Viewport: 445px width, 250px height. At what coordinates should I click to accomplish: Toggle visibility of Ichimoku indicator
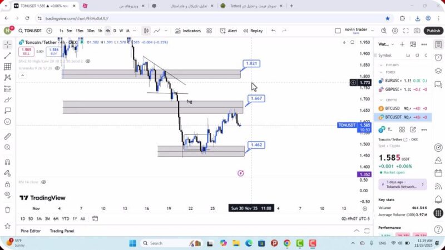pos(57,68)
